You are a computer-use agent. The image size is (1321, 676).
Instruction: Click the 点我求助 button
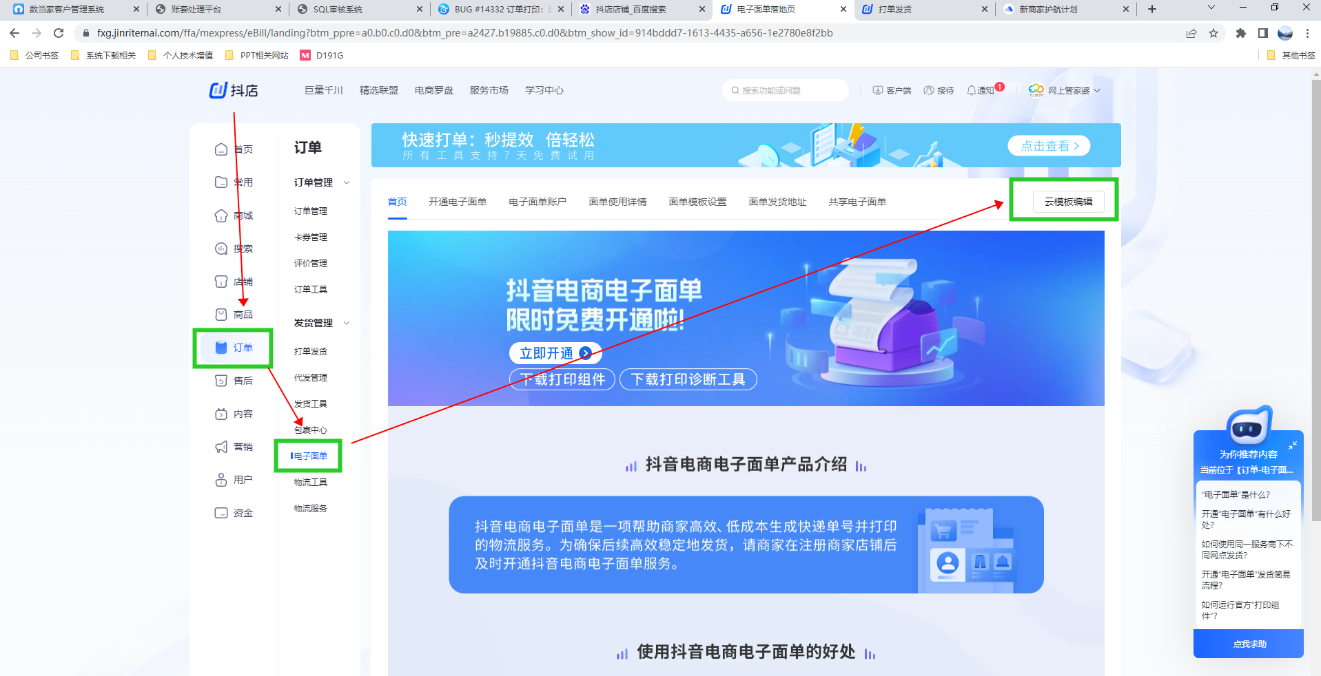point(1249,644)
